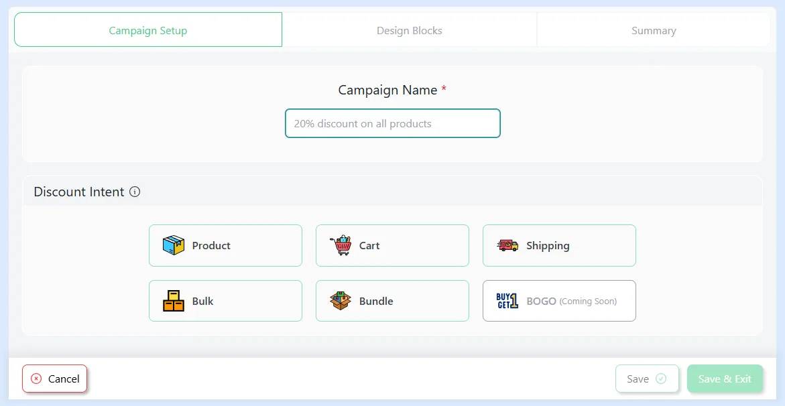The width and height of the screenshot is (785, 406).
Task: Click the Discount Intent heading text
Action: [79, 192]
